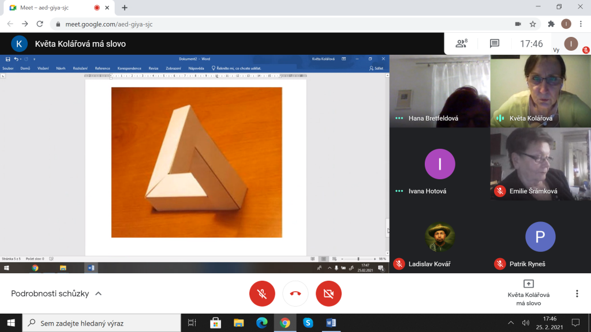Click Emilie Šrámková video tile

click(540, 164)
